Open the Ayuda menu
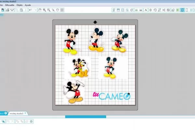 pos(28,5)
